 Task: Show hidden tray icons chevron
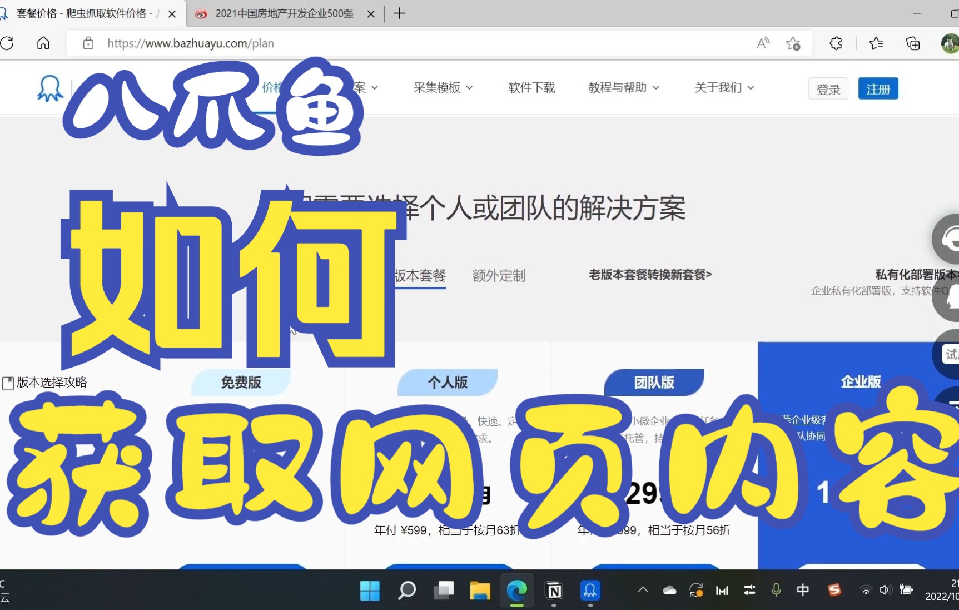point(643,590)
